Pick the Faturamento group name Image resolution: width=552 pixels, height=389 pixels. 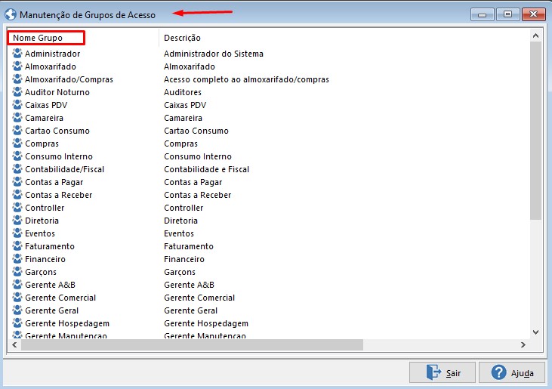(50, 246)
